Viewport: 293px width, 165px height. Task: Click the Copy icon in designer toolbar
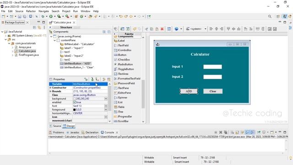click(152, 29)
